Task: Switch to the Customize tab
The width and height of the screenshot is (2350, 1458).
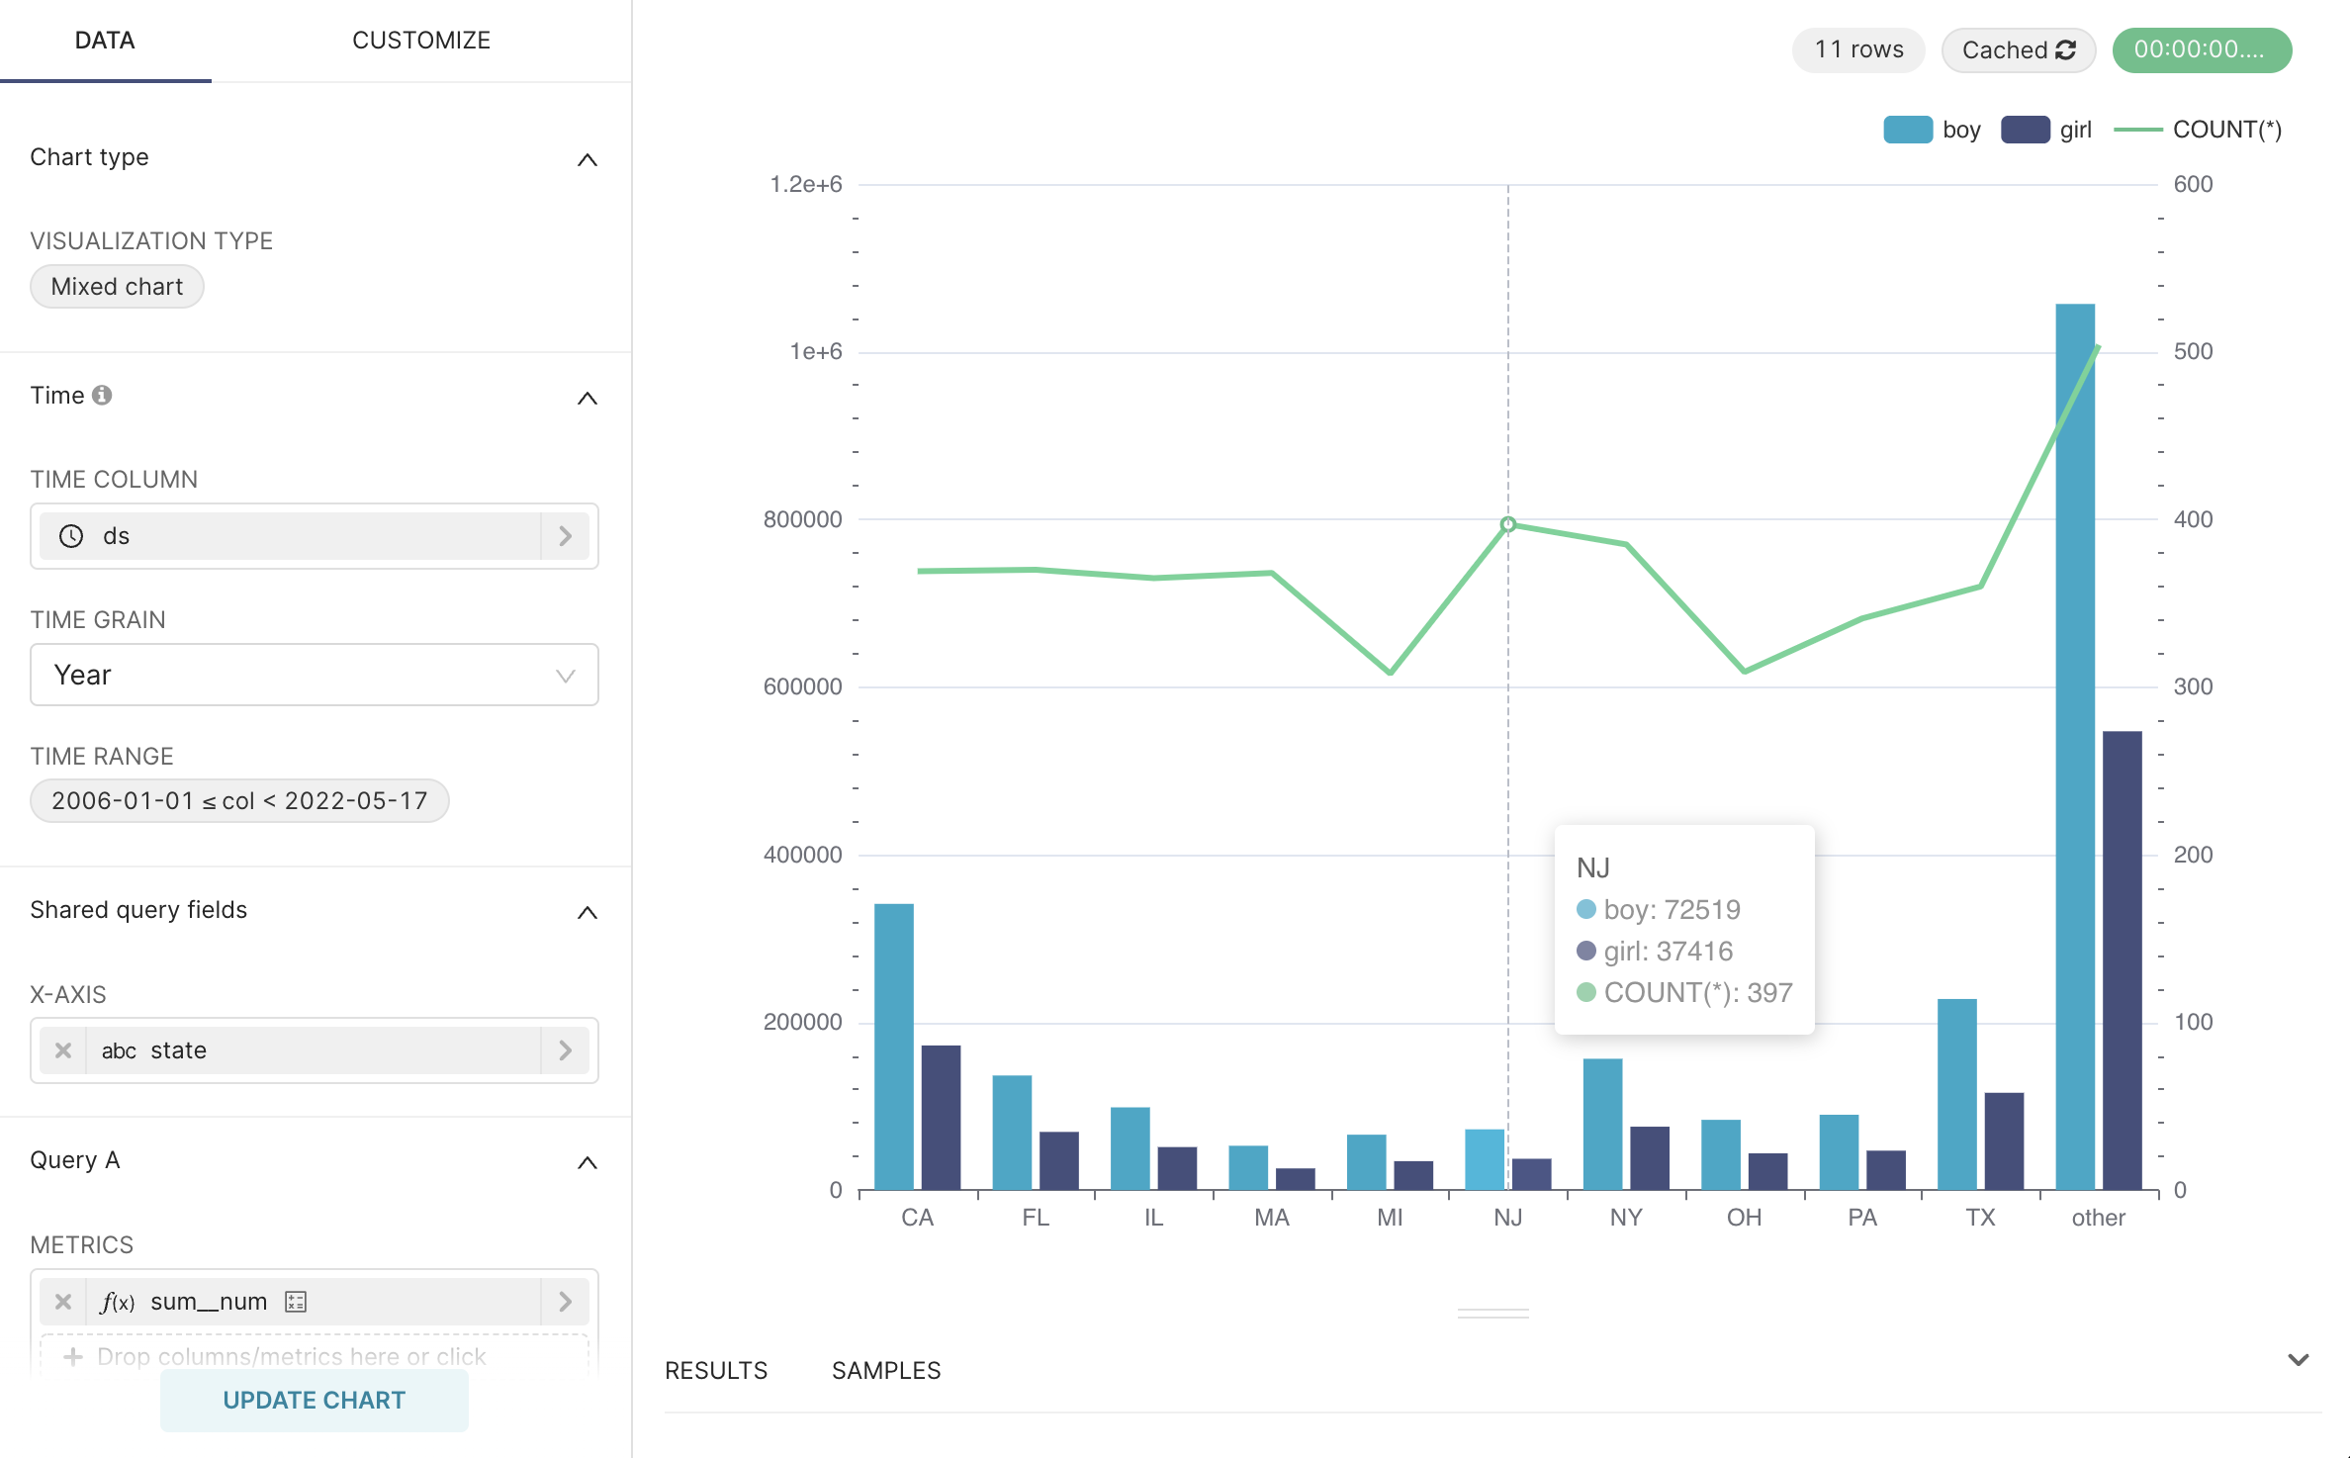Action: click(421, 41)
